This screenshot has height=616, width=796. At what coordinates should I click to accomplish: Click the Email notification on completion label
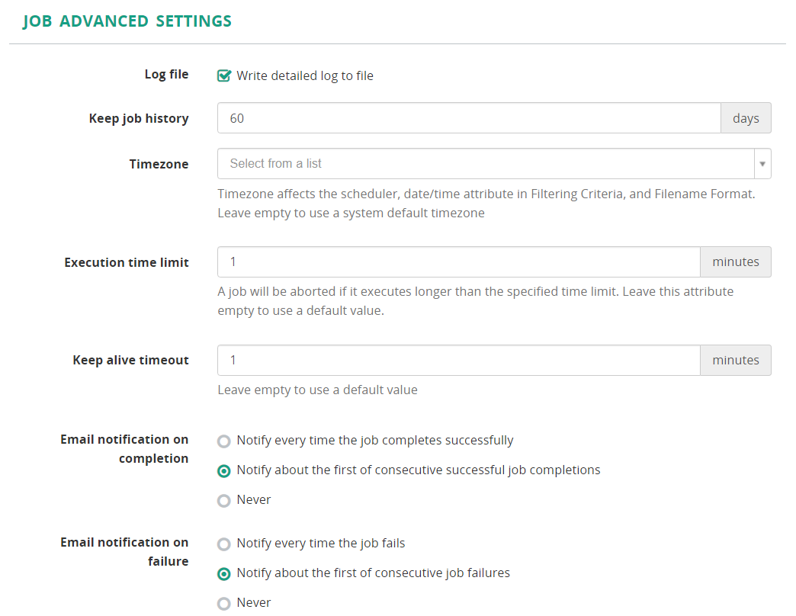[124, 448]
